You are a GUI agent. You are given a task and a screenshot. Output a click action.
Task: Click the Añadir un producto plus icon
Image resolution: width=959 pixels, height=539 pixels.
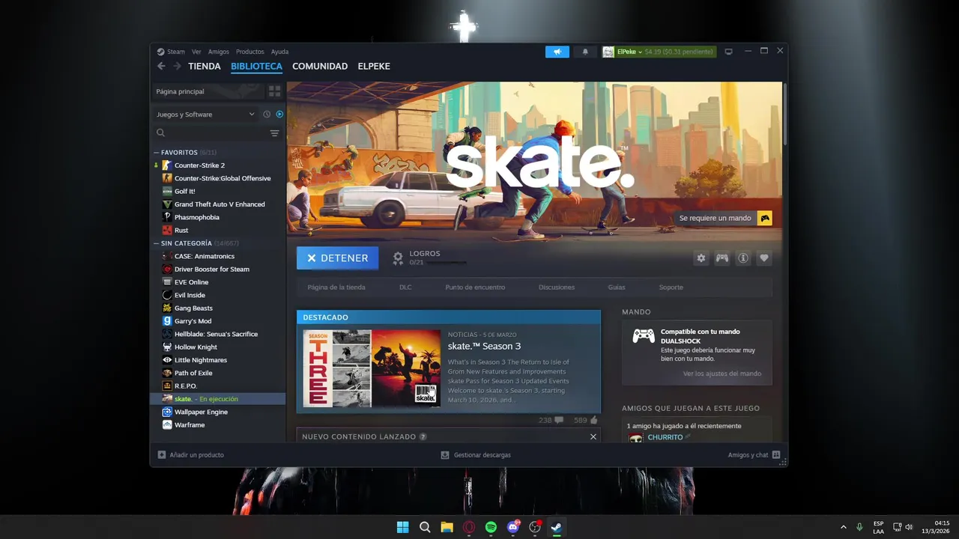tap(162, 454)
